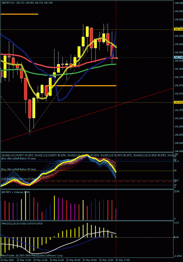Click the highlighted current price 142.744 tag
183x262 pixels.
click(178, 57)
